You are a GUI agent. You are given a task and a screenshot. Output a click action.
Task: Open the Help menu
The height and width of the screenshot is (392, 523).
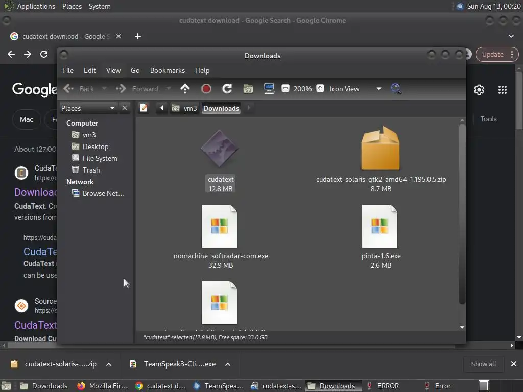(202, 70)
